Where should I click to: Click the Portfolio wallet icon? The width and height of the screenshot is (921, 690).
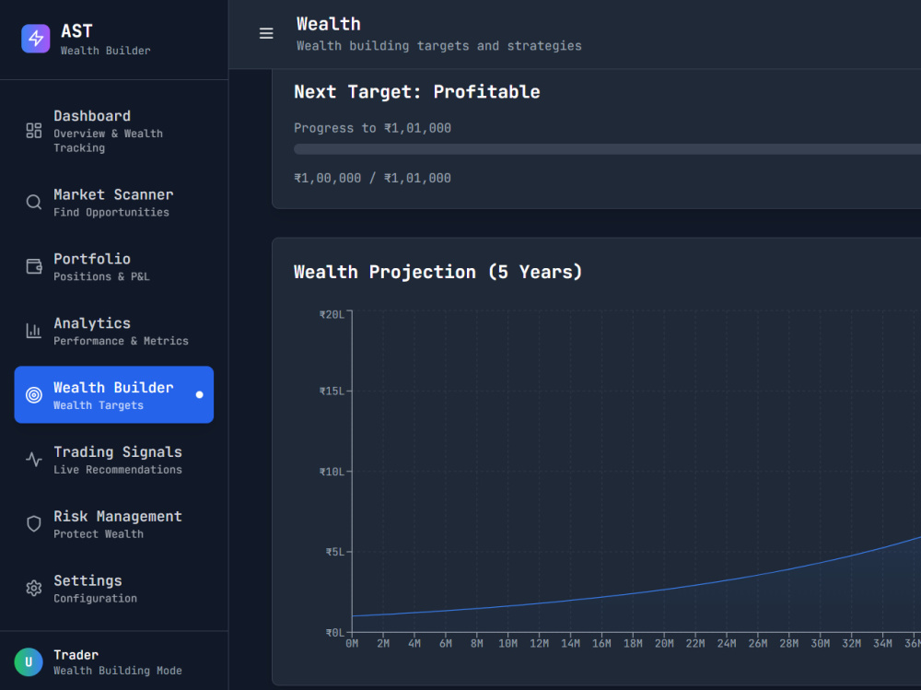34,266
